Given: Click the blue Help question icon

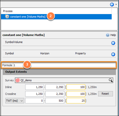Looking at the screenshot, I should coord(108,35).
